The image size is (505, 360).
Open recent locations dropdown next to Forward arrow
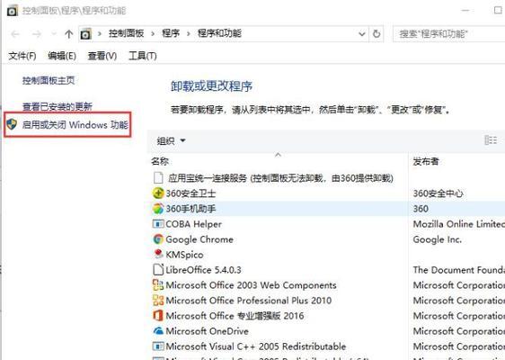[x=53, y=33]
